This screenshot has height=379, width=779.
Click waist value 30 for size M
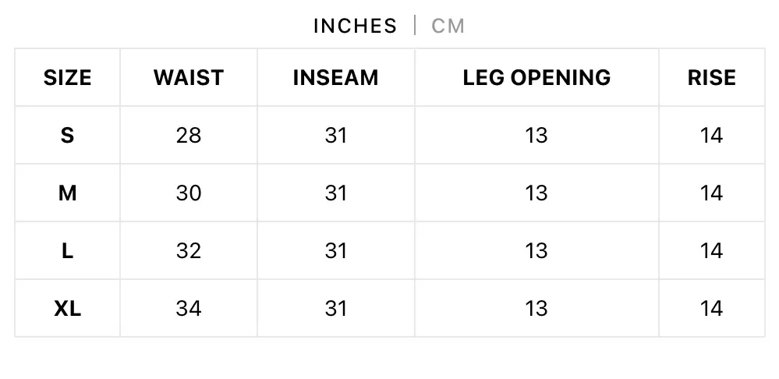click(x=189, y=193)
